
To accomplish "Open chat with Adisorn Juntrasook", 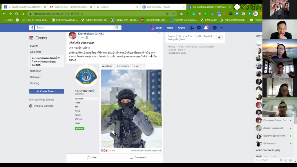I will 273,128.
